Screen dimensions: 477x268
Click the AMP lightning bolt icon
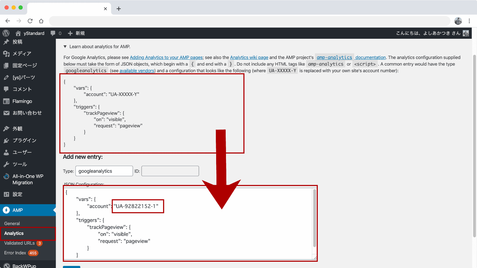[x=6, y=210]
